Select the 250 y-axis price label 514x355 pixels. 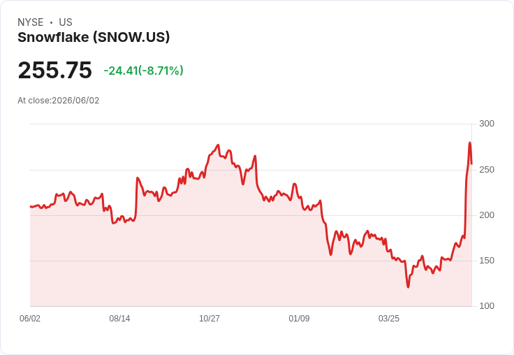click(487, 170)
